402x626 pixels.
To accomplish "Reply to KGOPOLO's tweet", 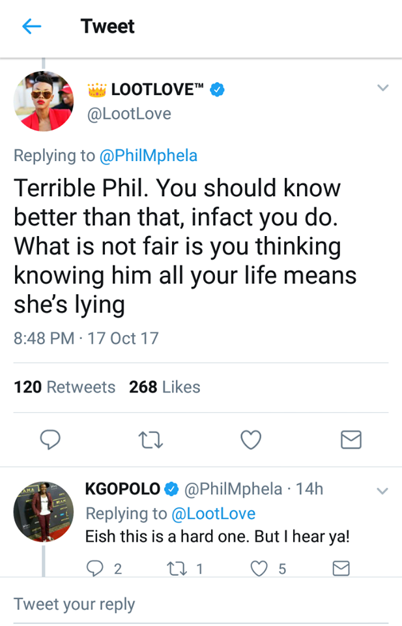I will [x=96, y=569].
